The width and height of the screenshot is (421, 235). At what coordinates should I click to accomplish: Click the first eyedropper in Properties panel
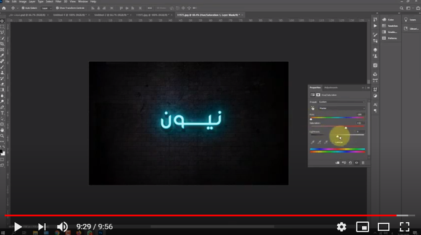[x=313, y=142]
